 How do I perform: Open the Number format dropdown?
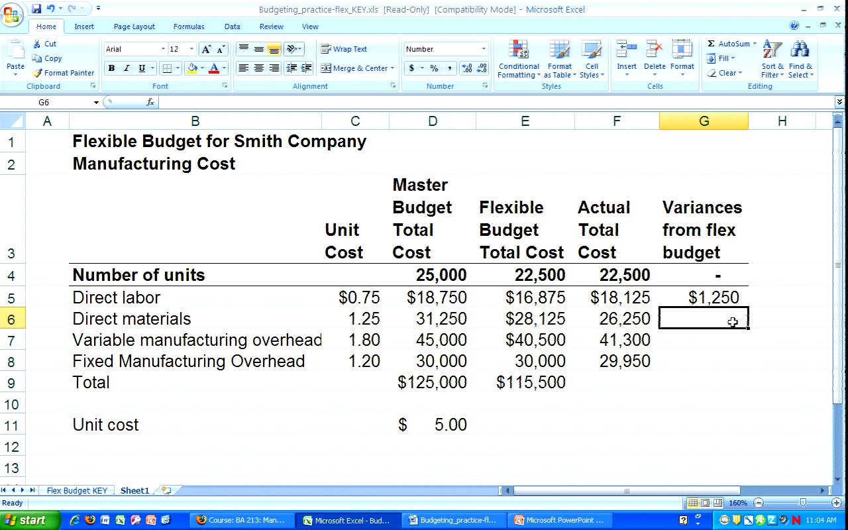click(483, 49)
